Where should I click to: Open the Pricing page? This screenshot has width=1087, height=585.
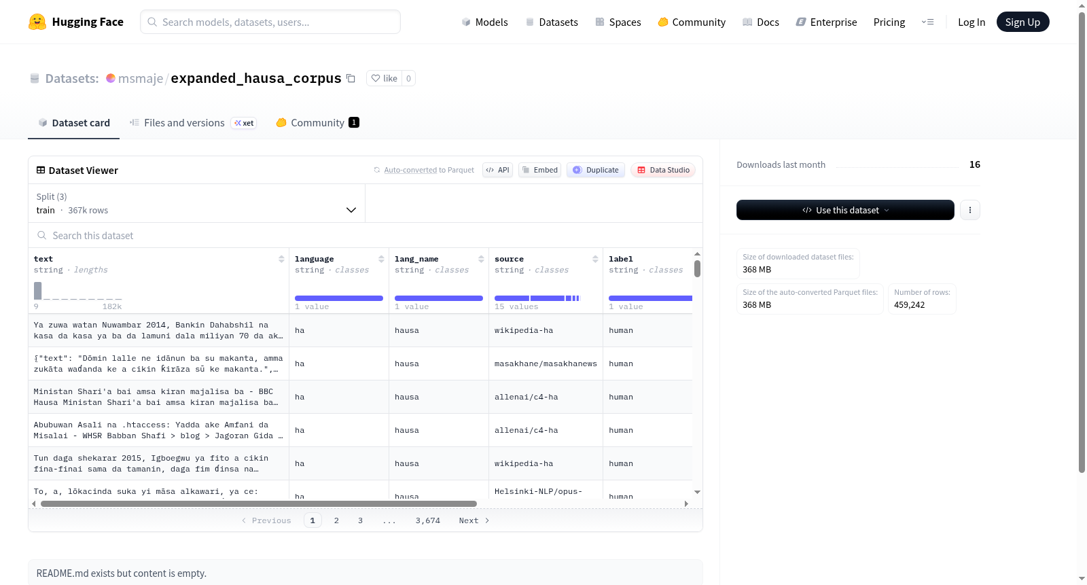[889, 22]
